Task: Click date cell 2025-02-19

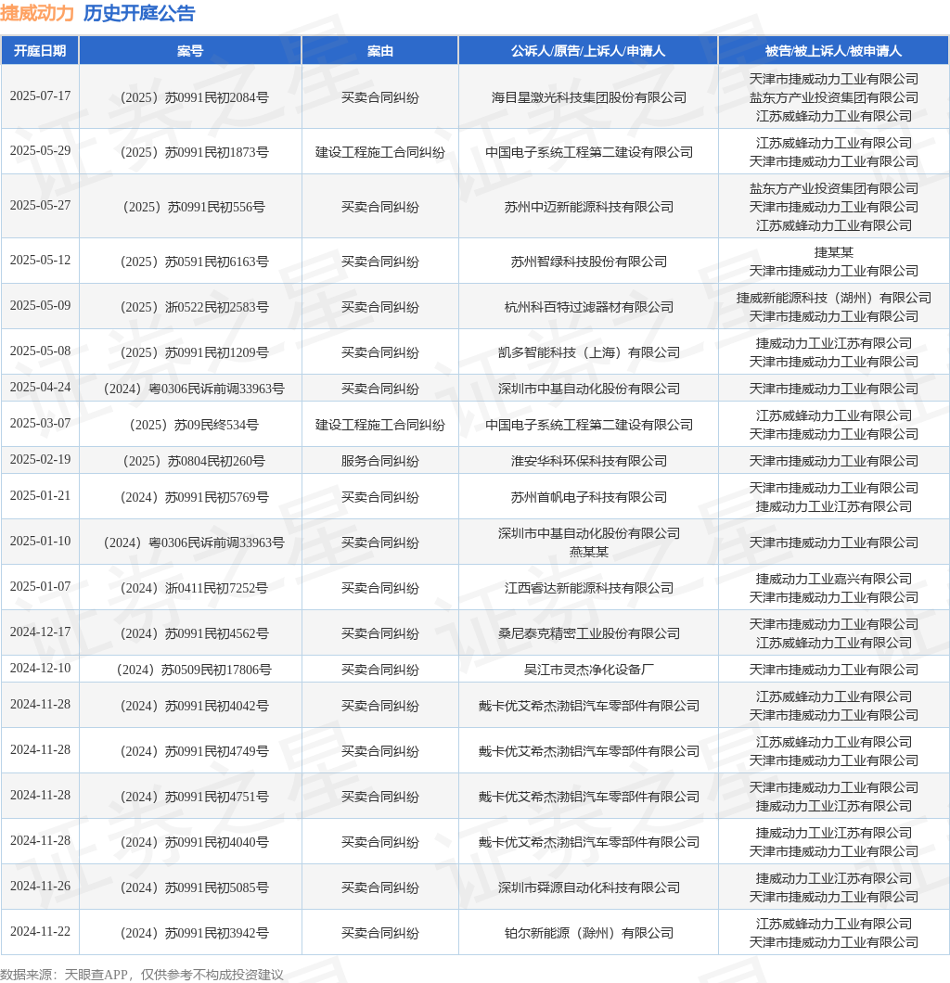Action: [x=40, y=459]
